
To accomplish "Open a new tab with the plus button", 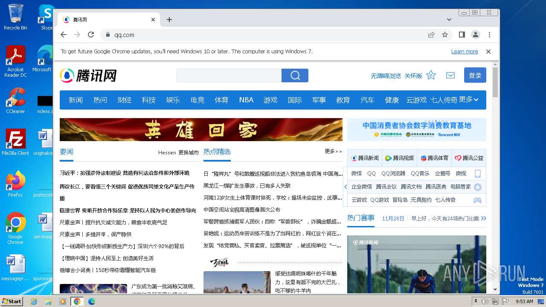I will [169, 20].
